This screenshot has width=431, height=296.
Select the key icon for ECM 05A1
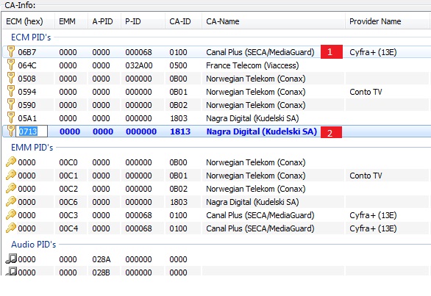11,118
